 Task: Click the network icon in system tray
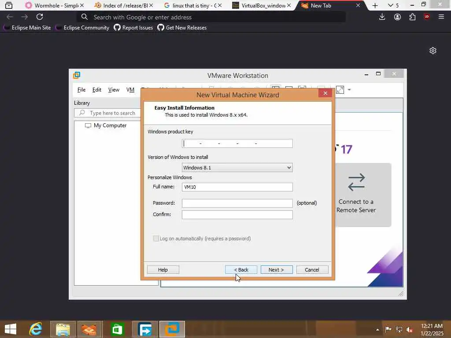[399, 330]
